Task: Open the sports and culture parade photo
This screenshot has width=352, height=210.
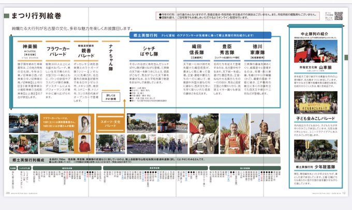Action: (110, 144)
